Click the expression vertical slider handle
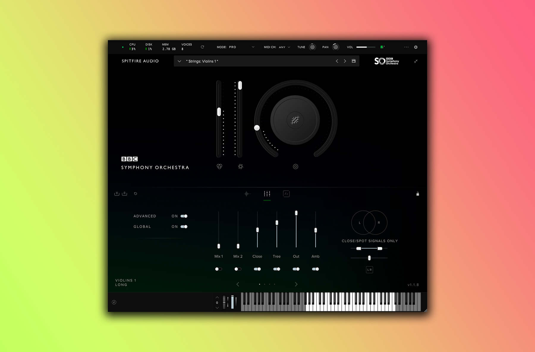 coord(219,112)
